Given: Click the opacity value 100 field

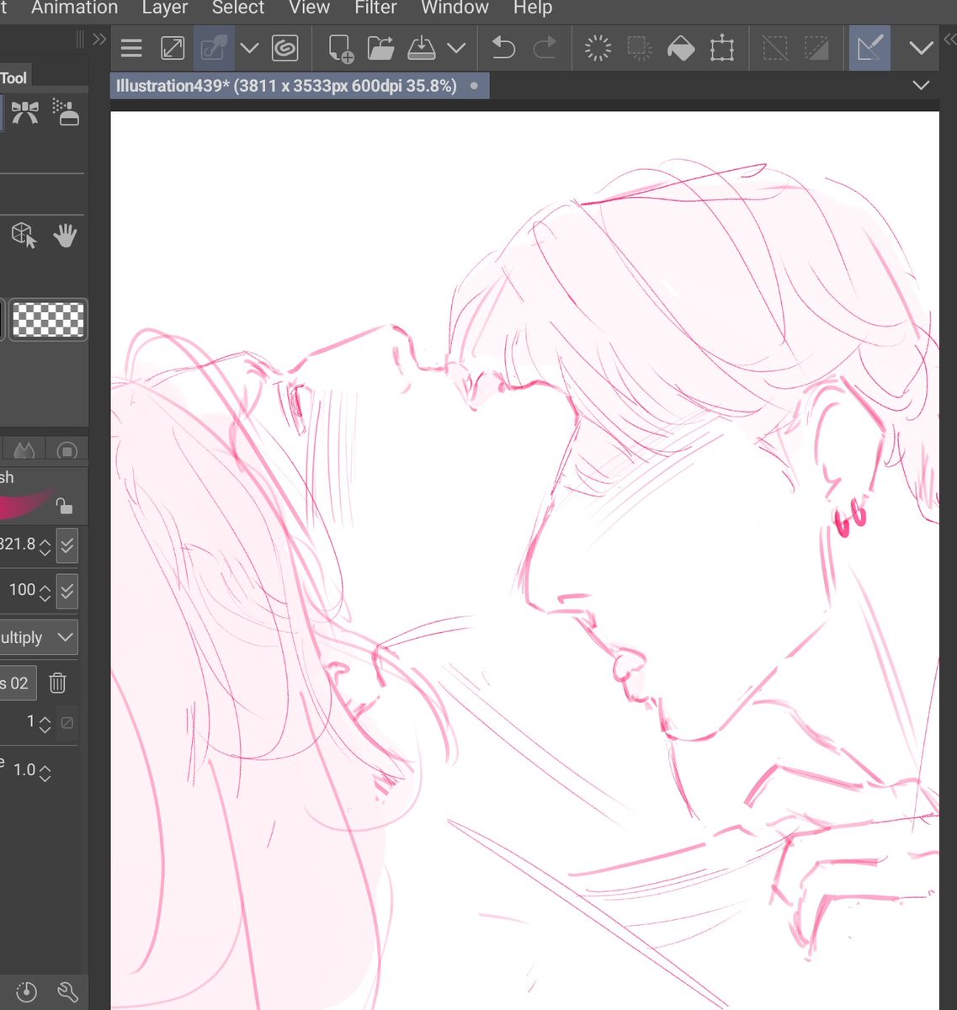Looking at the screenshot, I should pyautogui.click(x=22, y=590).
